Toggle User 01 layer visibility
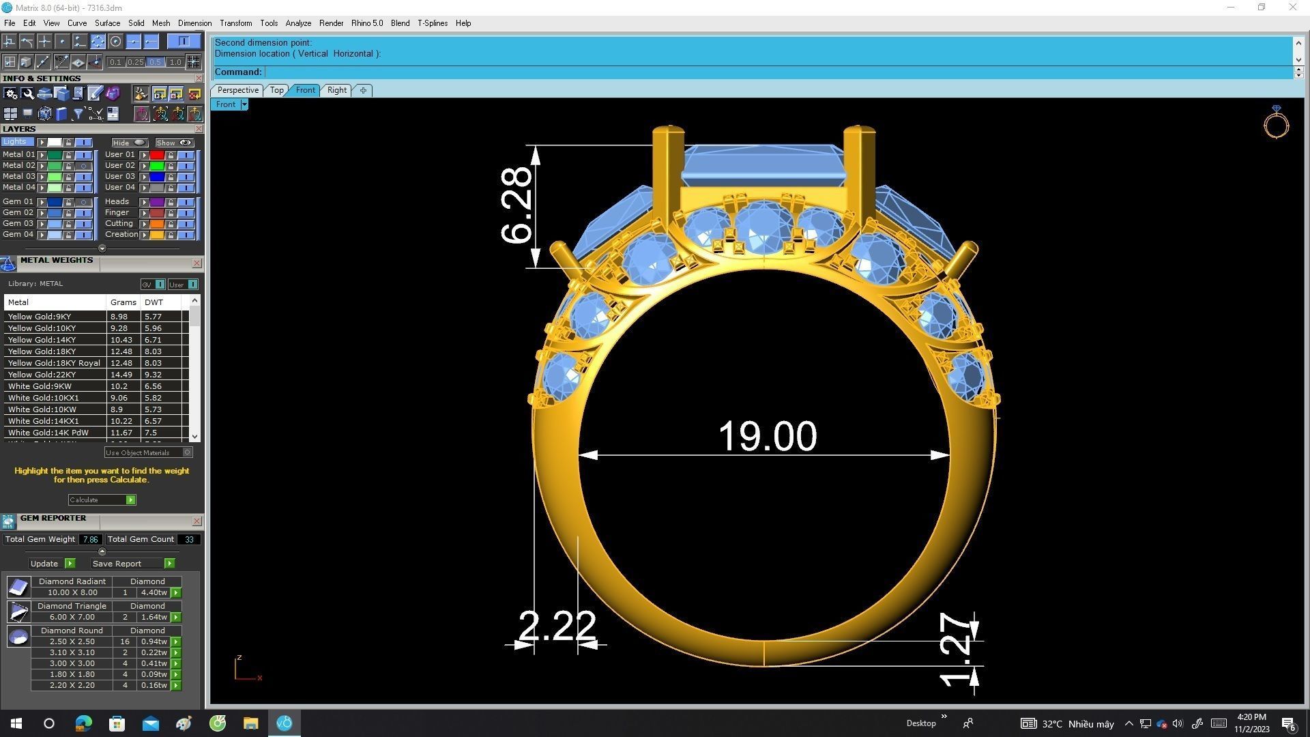 tap(186, 155)
